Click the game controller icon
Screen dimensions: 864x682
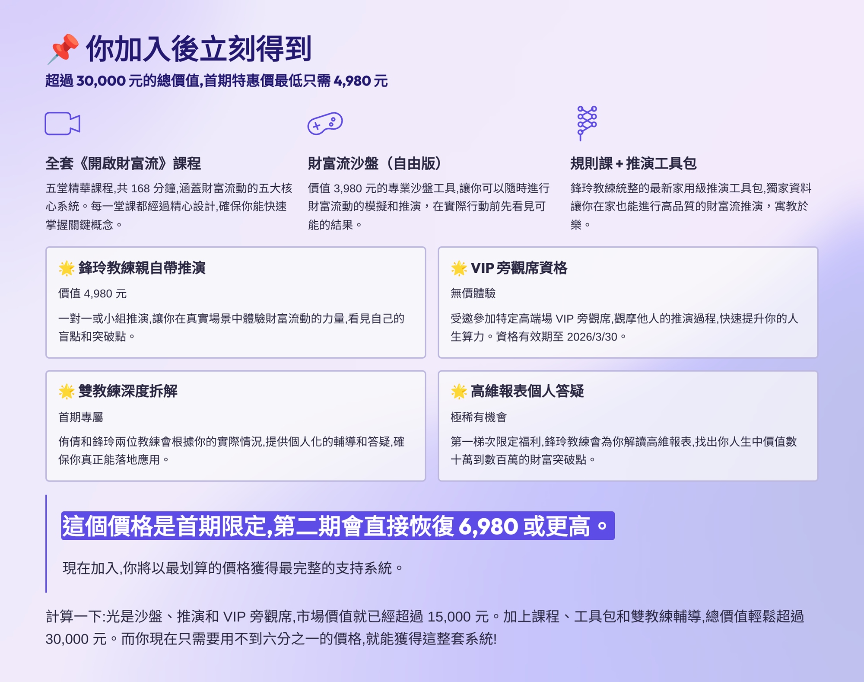click(325, 123)
